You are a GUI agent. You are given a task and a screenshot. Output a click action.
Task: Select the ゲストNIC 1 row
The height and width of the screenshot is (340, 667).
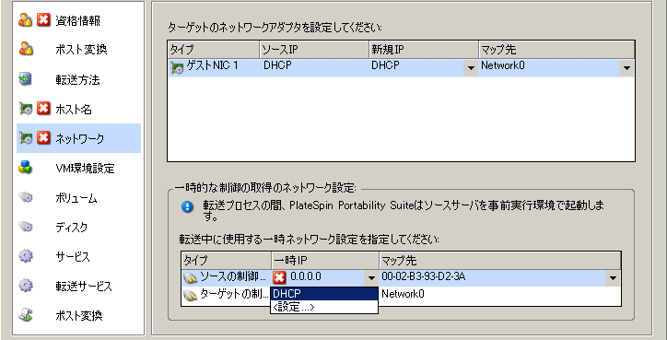[x=401, y=67]
